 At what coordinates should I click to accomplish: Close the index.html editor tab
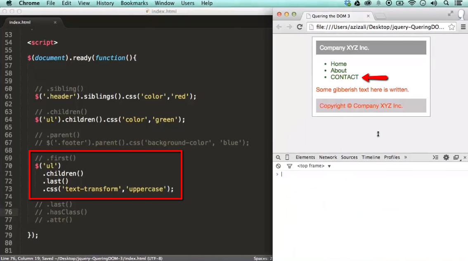55,22
